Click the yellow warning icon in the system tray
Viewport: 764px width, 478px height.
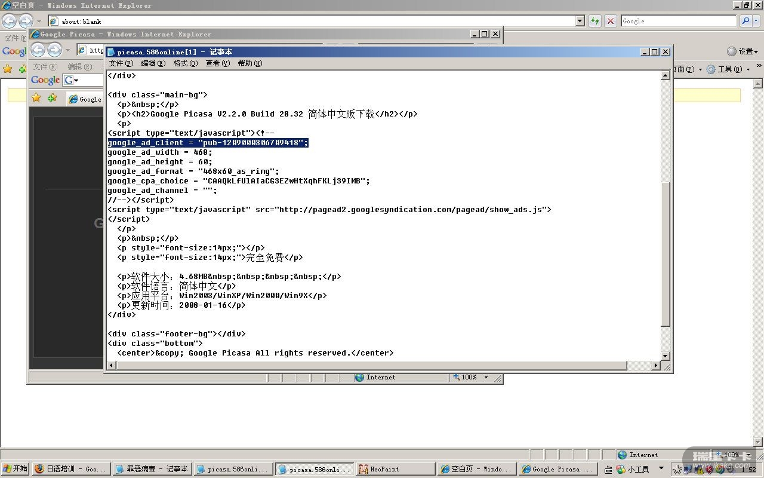[x=700, y=470]
